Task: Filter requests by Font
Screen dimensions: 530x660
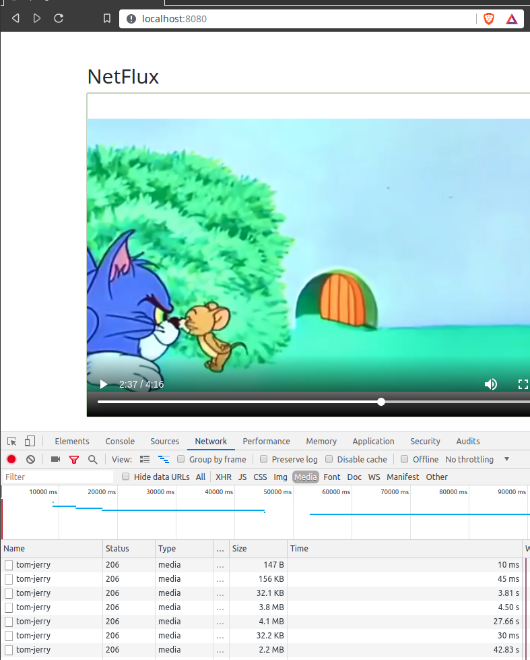Action: [x=332, y=477]
